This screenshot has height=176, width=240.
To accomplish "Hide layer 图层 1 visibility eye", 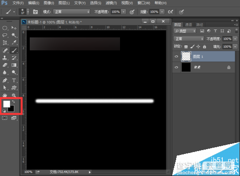I will pyautogui.click(x=176, y=57).
